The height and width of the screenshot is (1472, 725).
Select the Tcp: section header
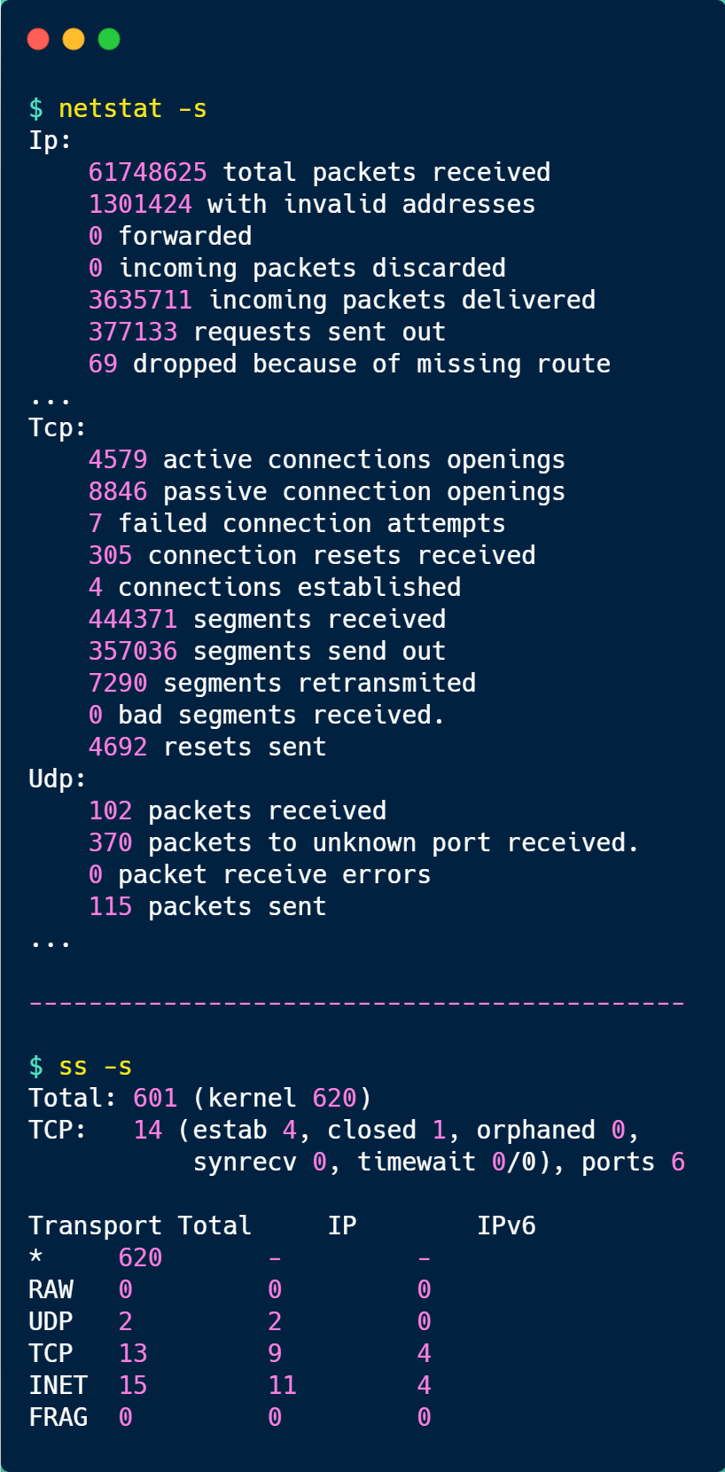[58, 427]
